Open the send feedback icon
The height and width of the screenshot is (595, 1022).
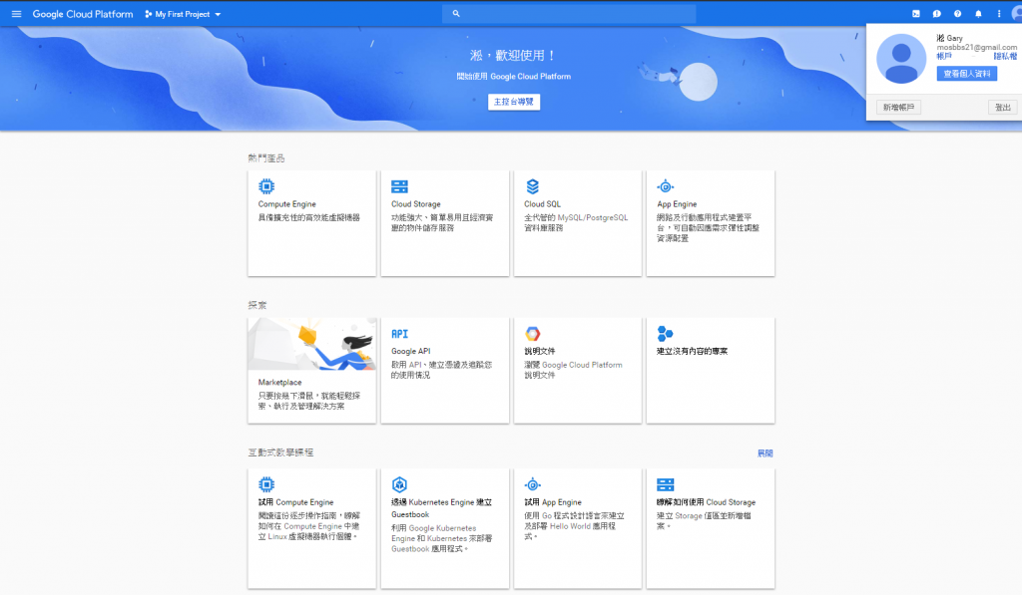936,14
